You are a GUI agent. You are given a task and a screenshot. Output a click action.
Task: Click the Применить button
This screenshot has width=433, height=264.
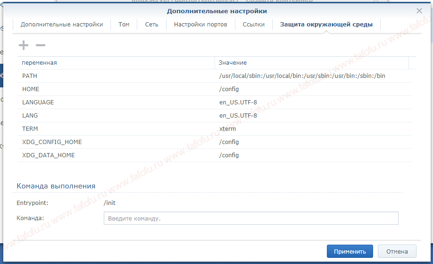coord(350,251)
